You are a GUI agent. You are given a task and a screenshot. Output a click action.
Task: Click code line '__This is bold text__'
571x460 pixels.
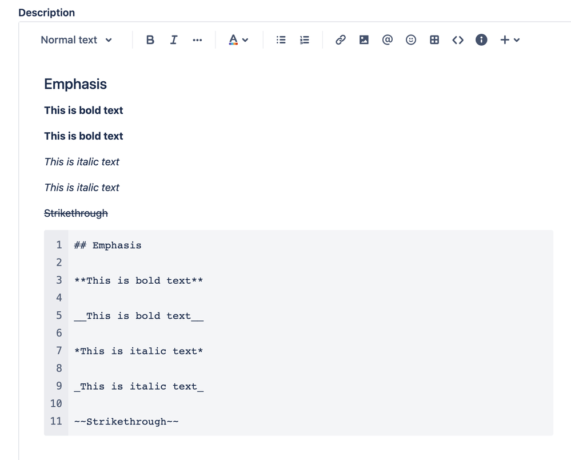[139, 316]
